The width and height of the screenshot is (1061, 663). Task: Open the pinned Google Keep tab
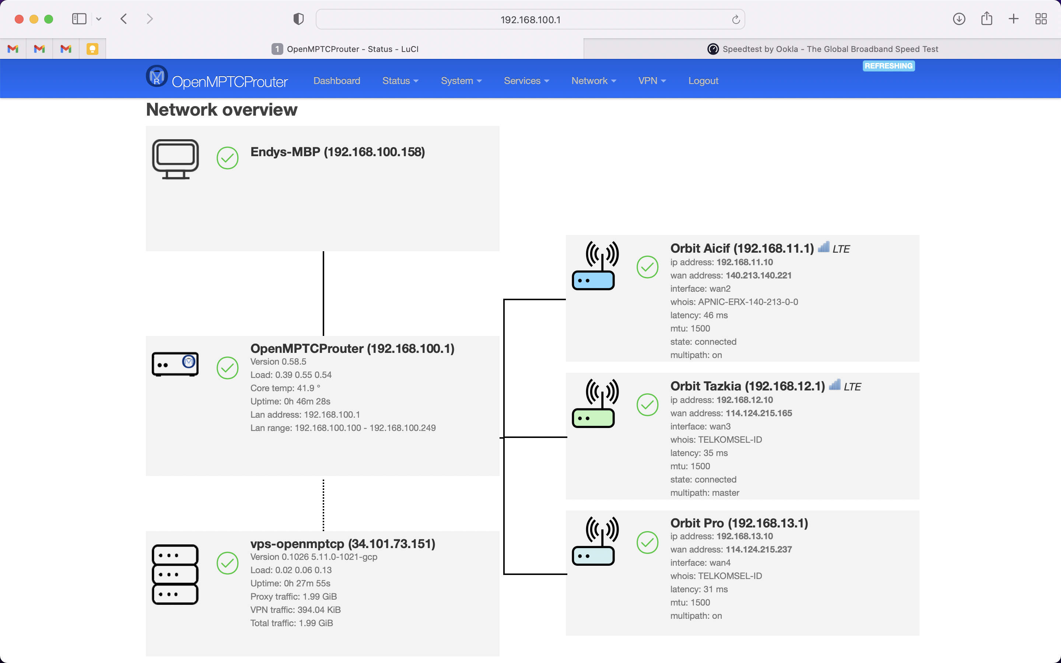pyautogui.click(x=92, y=49)
